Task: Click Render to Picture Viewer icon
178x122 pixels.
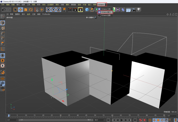Action: (x=75, y=10)
